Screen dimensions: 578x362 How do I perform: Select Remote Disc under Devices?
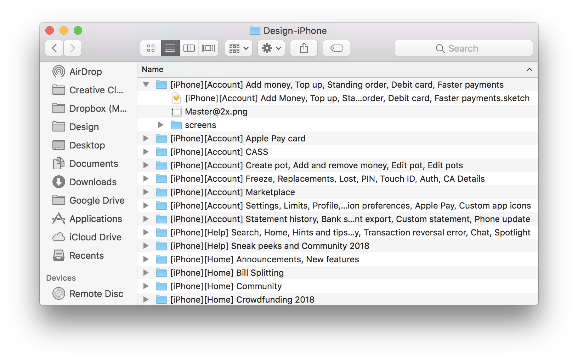point(88,293)
